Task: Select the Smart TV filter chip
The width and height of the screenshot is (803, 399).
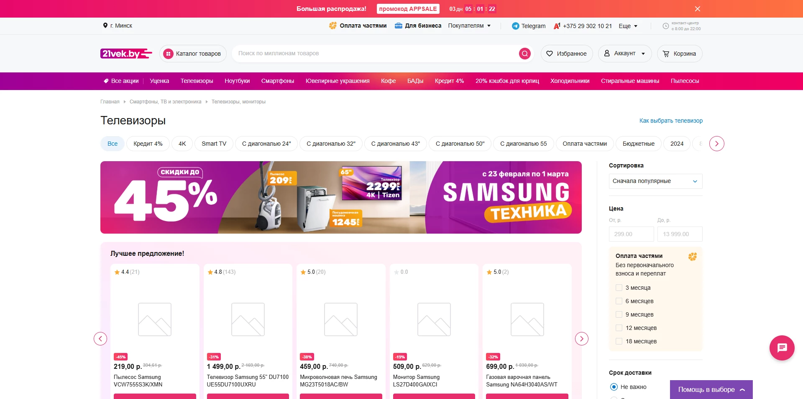Action: coord(214,144)
